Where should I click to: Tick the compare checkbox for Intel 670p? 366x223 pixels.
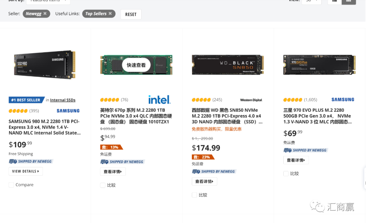103,185
